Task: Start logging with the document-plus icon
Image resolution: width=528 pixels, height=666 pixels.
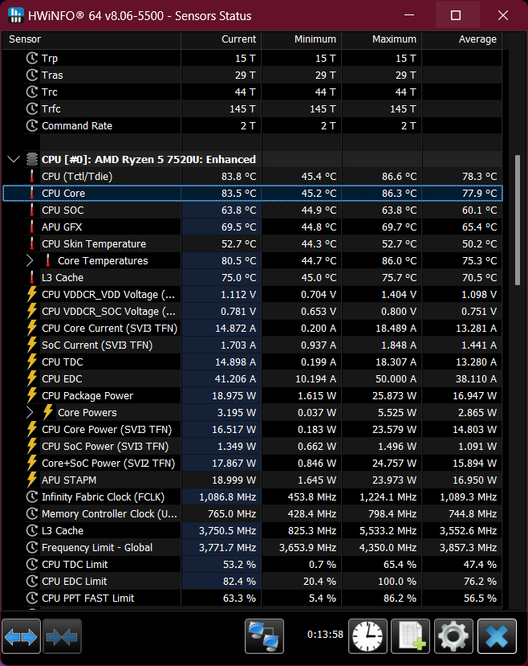Action: coord(411,636)
